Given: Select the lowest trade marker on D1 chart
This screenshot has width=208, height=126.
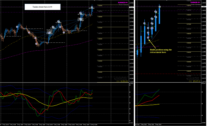Looking at the screenshot, I should pyautogui.click(x=148, y=38).
